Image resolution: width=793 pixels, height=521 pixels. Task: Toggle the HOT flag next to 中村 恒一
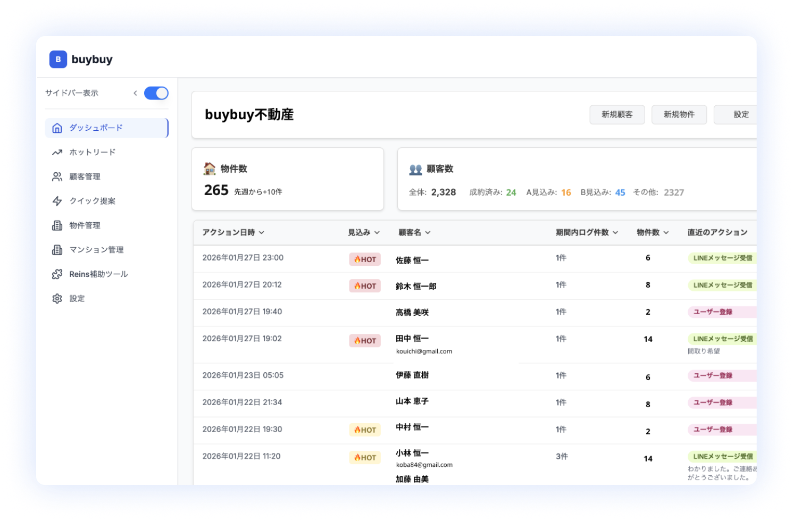click(365, 430)
